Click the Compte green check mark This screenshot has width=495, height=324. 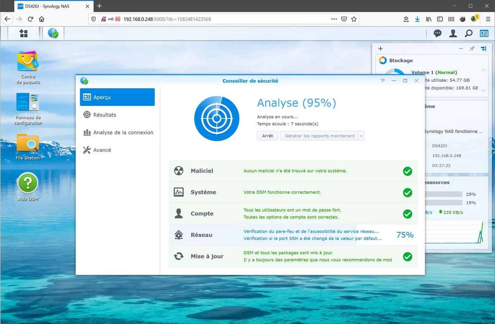click(x=408, y=214)
